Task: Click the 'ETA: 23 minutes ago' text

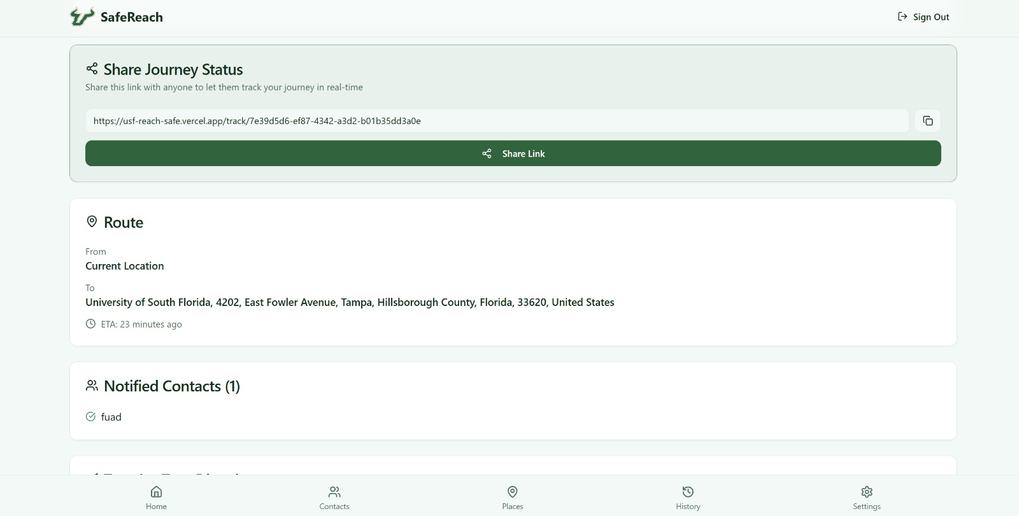Action: [141, 324]
